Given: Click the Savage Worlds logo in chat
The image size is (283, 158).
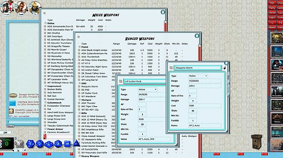Looking at the screenshot, I should click(13, 95).
